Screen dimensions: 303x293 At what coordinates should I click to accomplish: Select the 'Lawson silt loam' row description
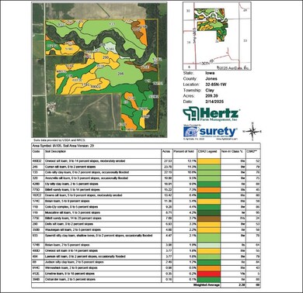coord(85,257)
